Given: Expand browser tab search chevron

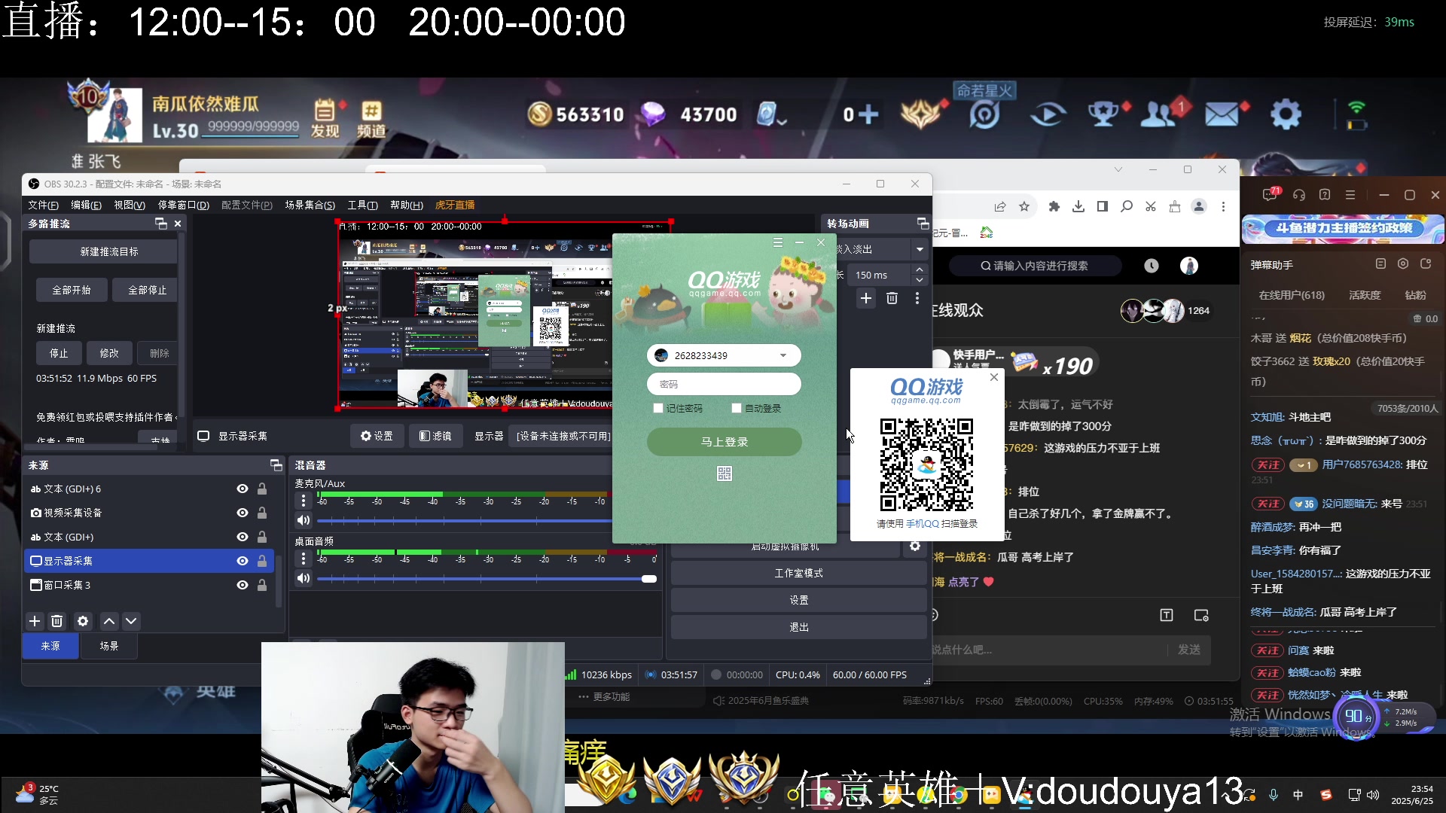Looking at the screenshot, I should (x=1118, y=169).
